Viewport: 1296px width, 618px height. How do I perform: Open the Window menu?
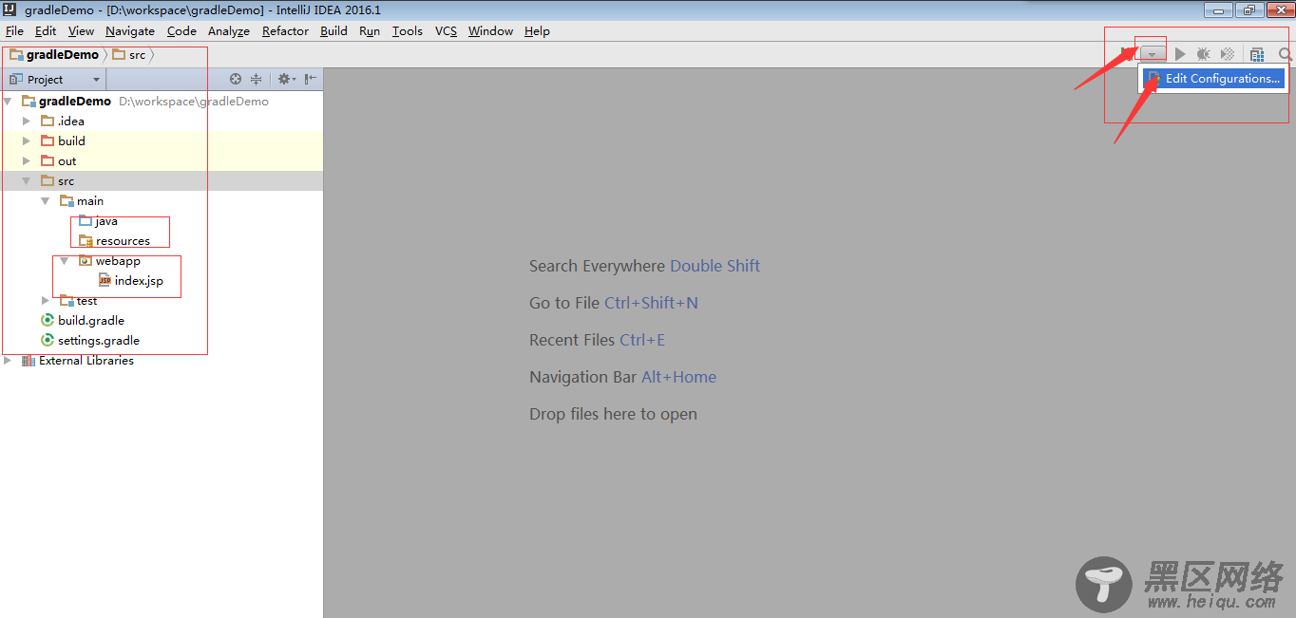coord(490,30)
